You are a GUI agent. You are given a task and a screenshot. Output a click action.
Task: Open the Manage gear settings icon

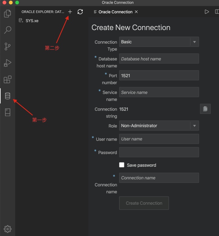pos(8,229)
